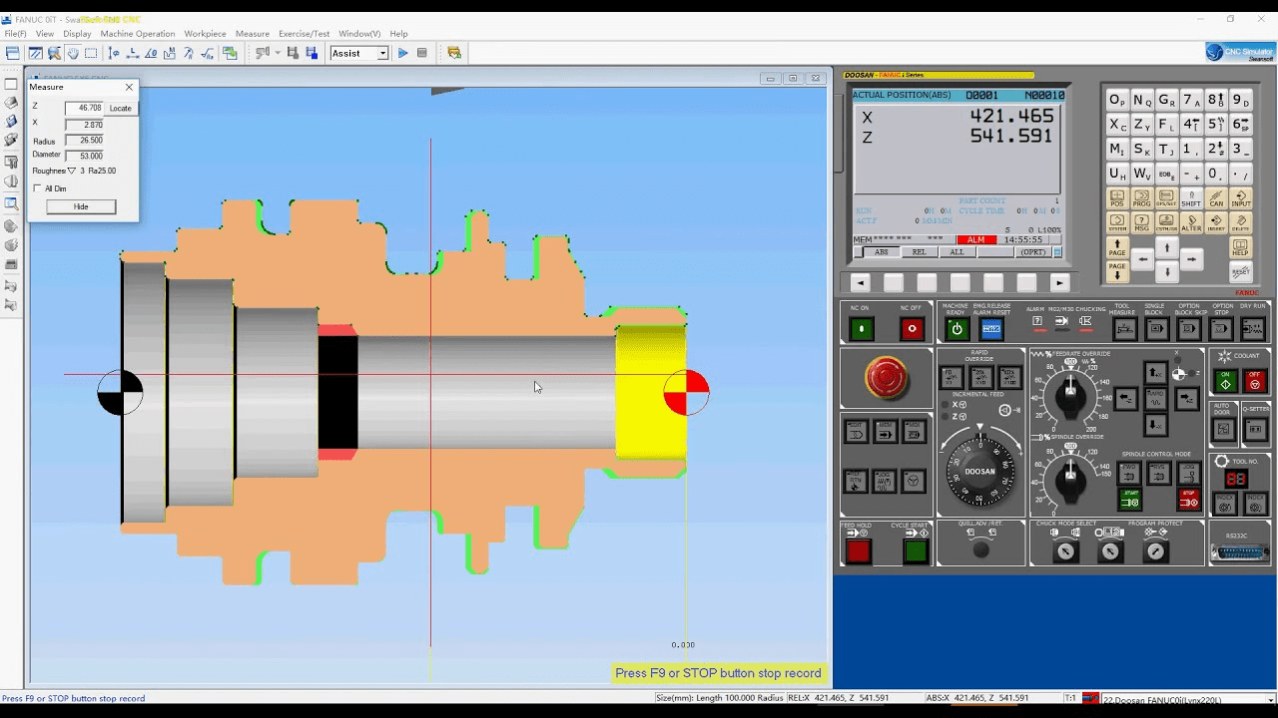Turn coolant ON from the coolant panel
This screenshot has width=1278, height=718.
click(x=1227, y=382)
